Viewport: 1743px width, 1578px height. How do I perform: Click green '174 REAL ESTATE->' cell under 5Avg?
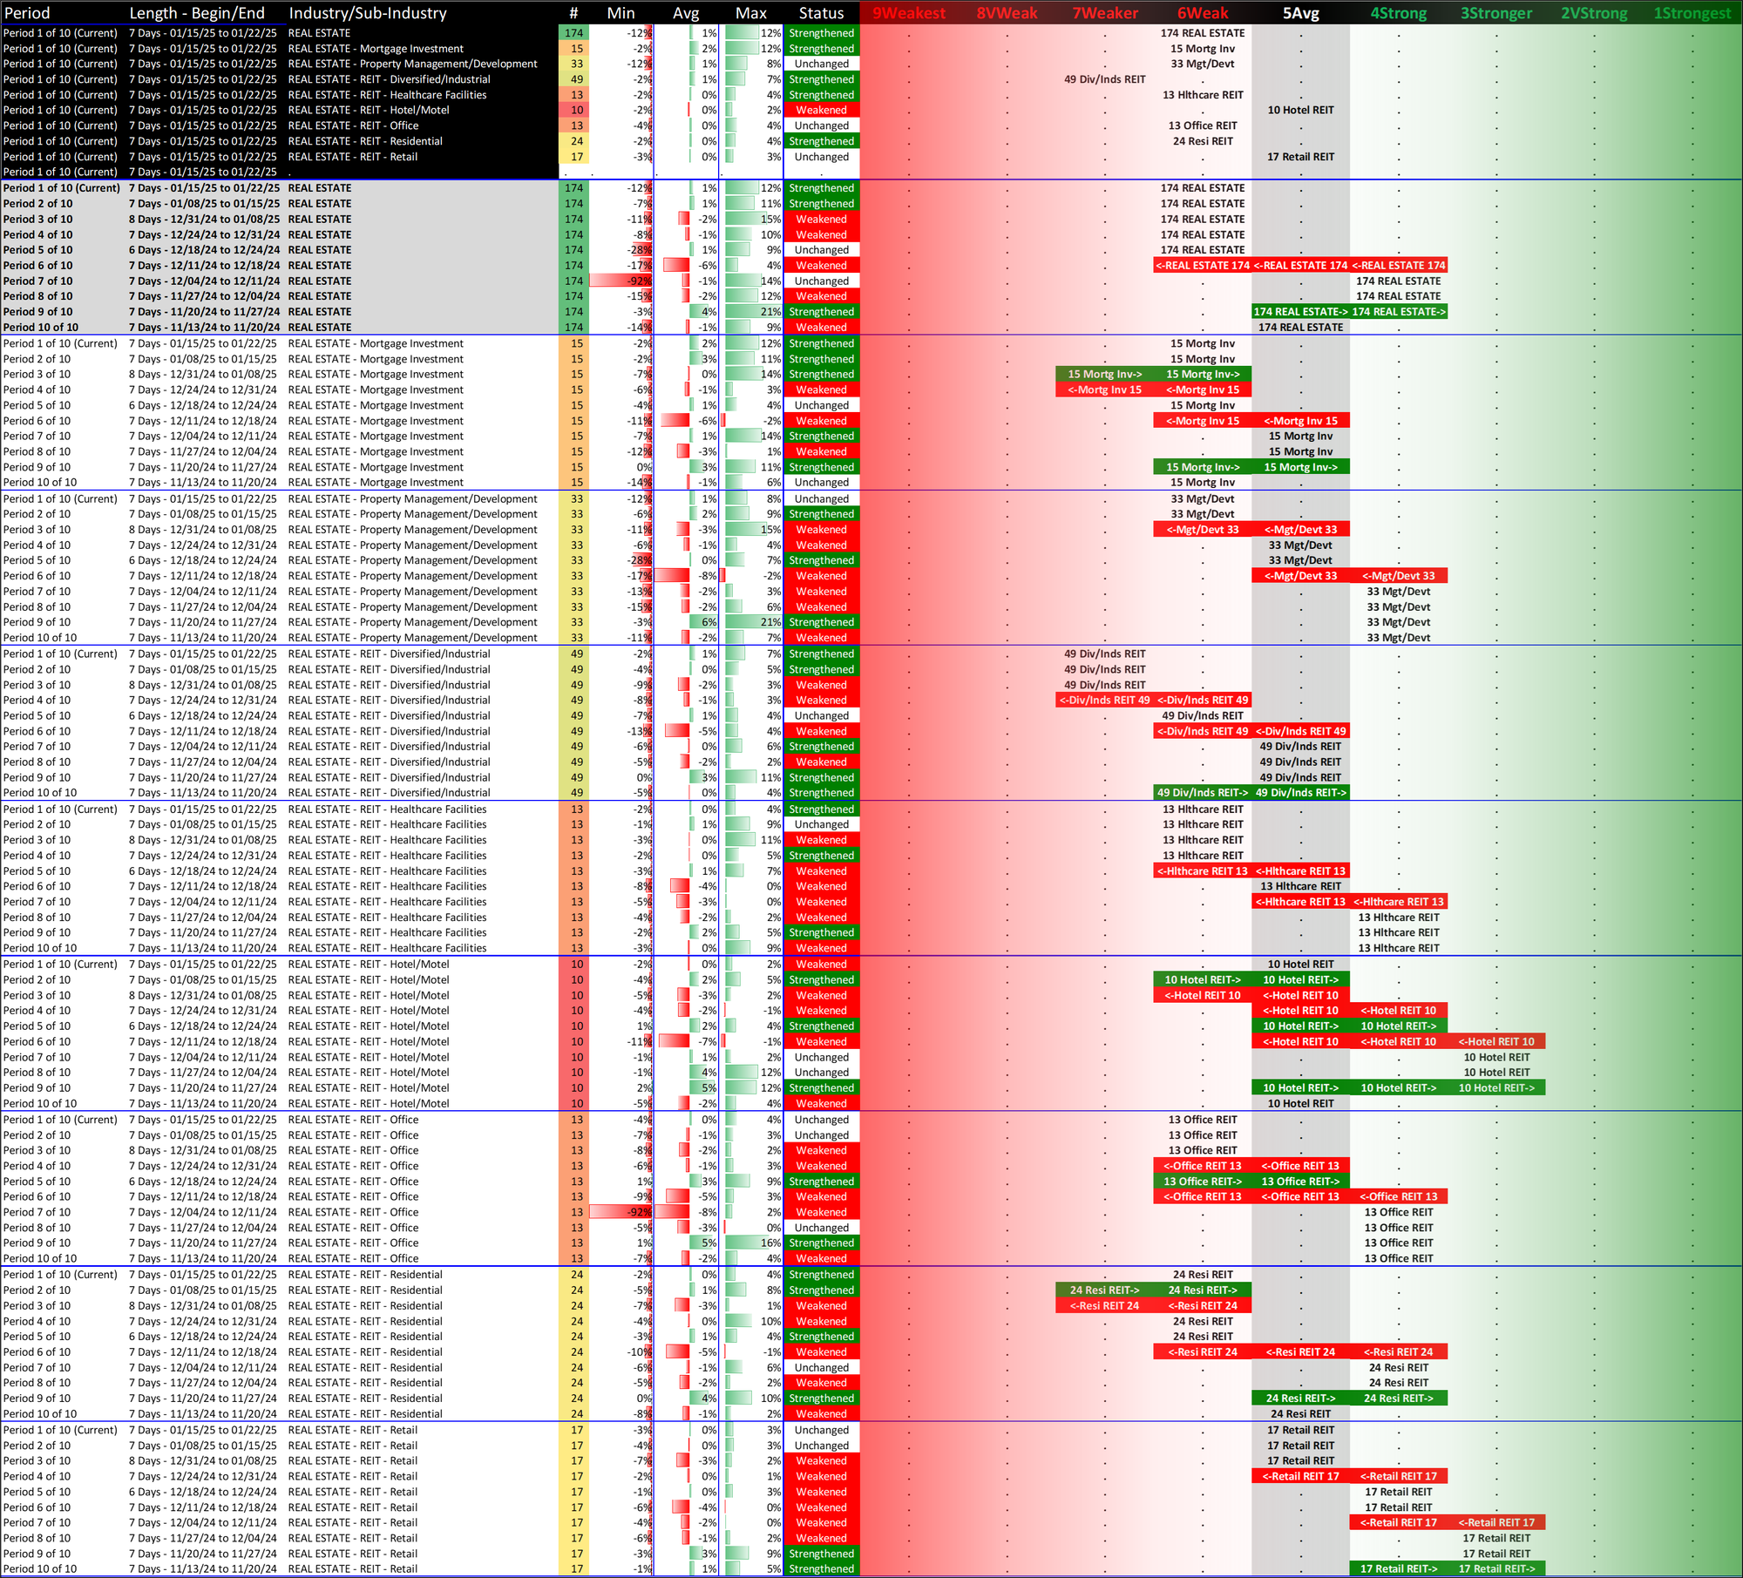point(1299,312)
